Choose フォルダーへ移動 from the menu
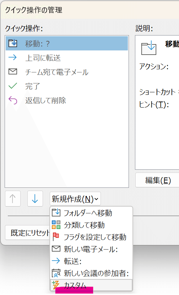 91,213
